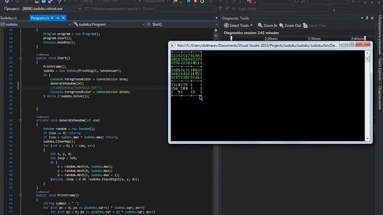Click the 2:40min mark on the diagnostics timeline
This screenshot has width=383, height=215.
coord(357,39)
